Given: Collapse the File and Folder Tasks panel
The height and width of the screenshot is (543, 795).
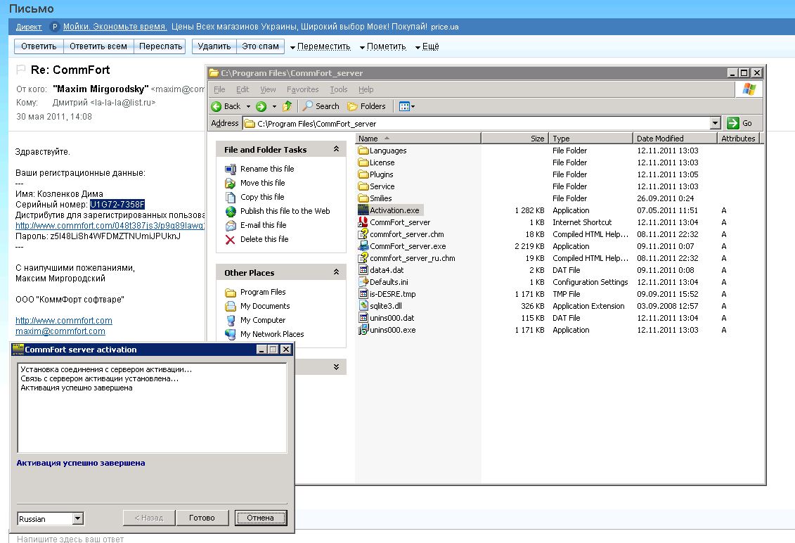Looking at the screenshot, I should (336, 148).
